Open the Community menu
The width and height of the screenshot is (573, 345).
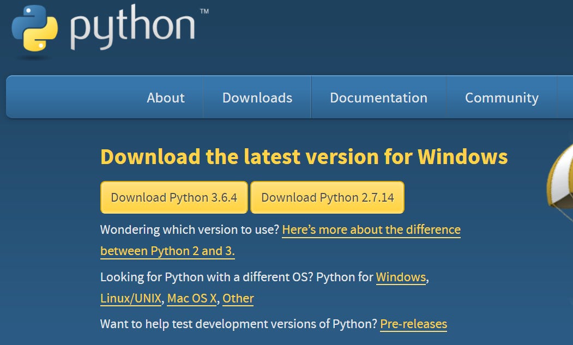(502, 98)
